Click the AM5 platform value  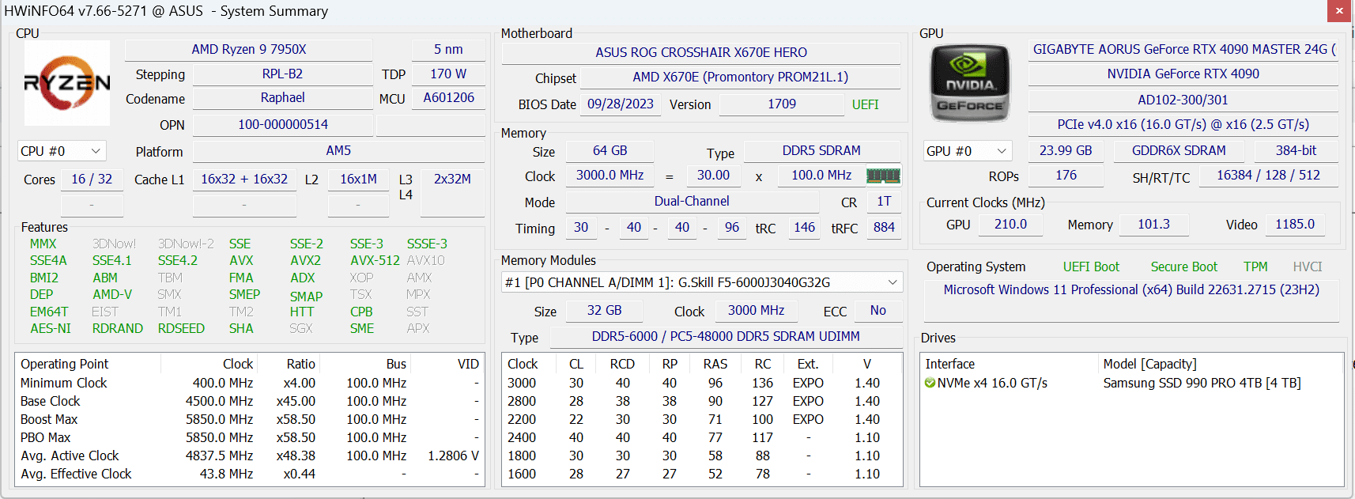tap(338, 150)
